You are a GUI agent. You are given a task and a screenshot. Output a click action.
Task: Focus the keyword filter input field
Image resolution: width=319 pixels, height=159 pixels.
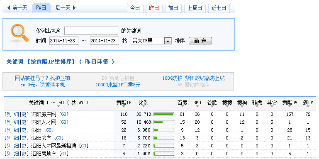click(91, 31)
